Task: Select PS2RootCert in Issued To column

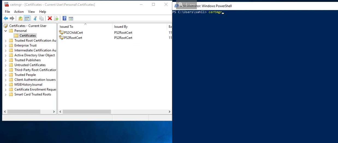Action: click(x=73, y=38)
